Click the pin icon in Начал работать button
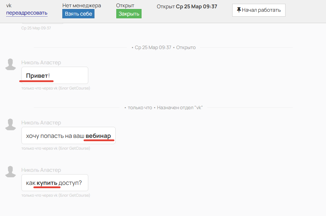 click(239, 10)
